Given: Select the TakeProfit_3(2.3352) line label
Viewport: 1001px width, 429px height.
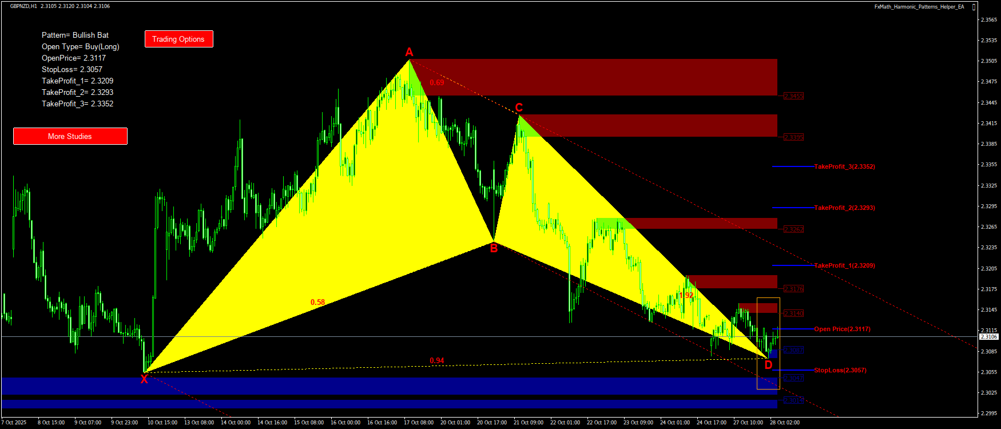Looking at the screenshot, I should [x=844, y=166].
